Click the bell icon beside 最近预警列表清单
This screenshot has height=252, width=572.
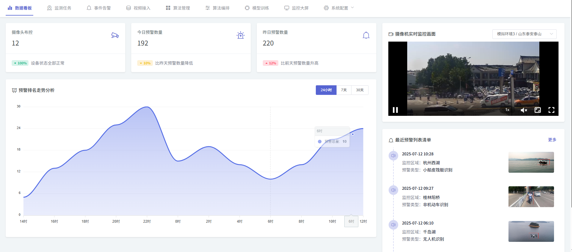click(x=391, y=140)
